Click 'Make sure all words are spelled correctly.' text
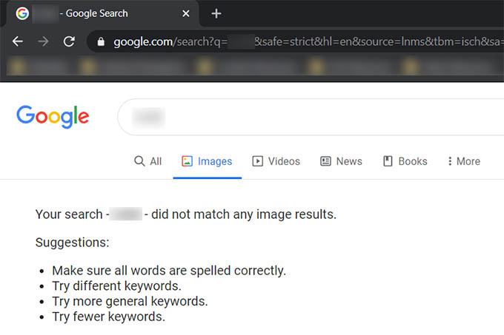The width and height of the screenshot is (504, 335). [x=169, y=271]
